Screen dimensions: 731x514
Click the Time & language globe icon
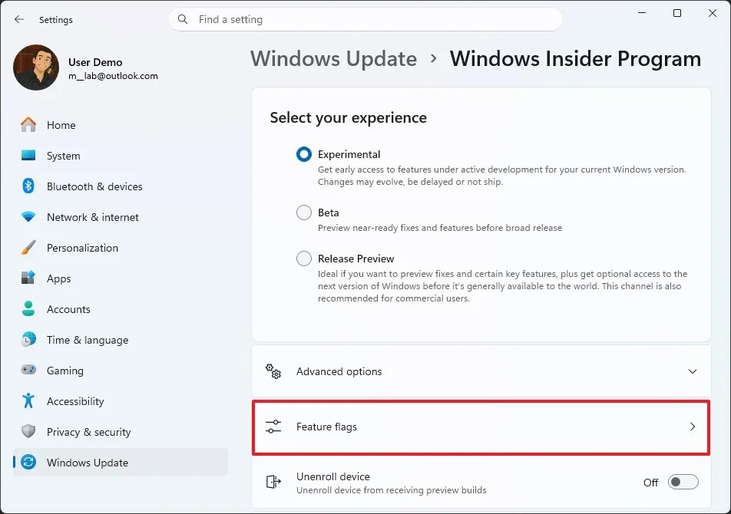point(28,339)
